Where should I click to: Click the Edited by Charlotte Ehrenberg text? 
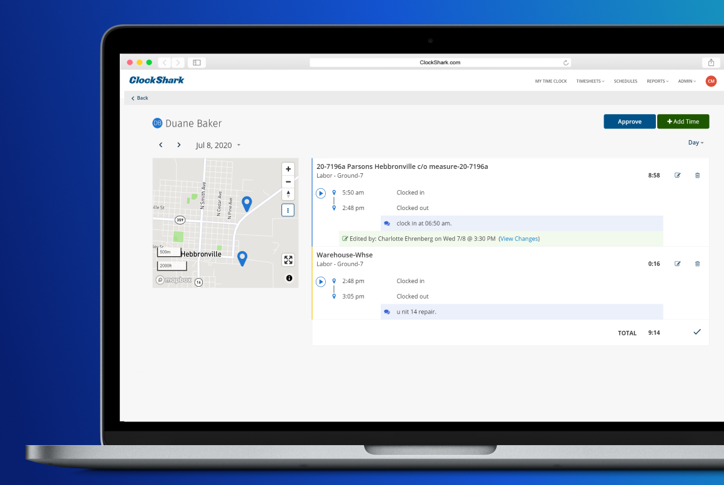(423, 239)
